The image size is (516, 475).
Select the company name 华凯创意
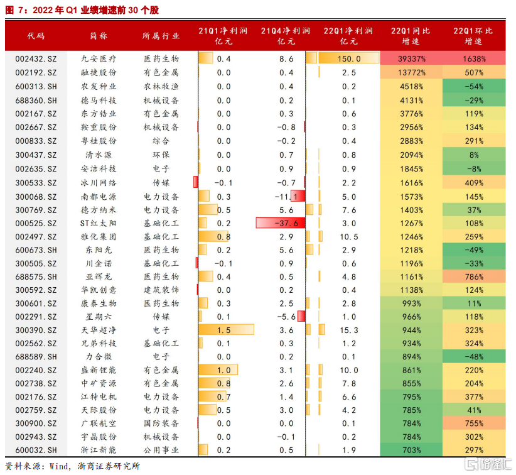pyautogui.click(x=99, y=290)
